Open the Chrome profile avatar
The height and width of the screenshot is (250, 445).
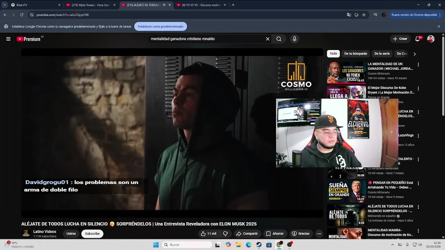[x=384, y=15]
